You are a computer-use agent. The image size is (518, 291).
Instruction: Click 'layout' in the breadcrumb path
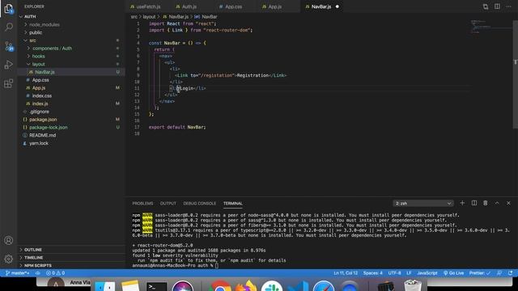pyautogui.click(x=149, y=16)
